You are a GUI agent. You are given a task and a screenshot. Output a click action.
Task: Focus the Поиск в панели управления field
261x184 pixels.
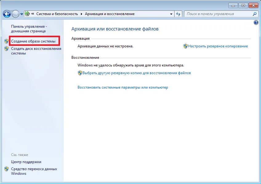pos(221,14)
